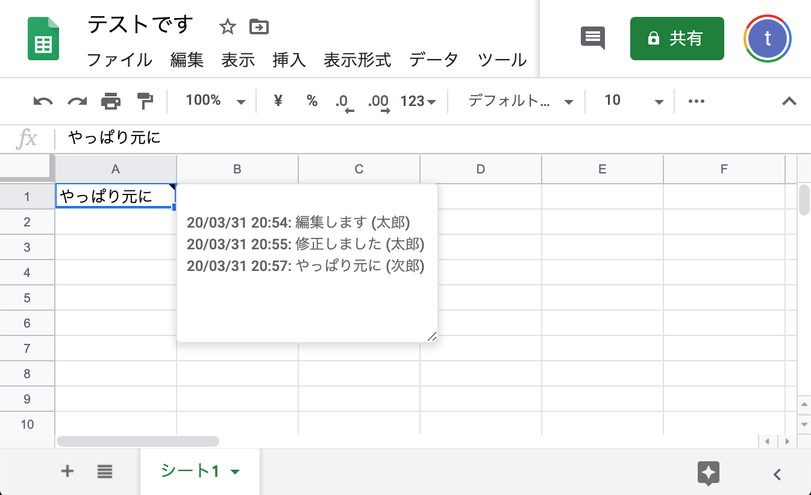Toggle the star to favorite the spreadsheet
Screen dimensions: 811x495
pos(227,26)
